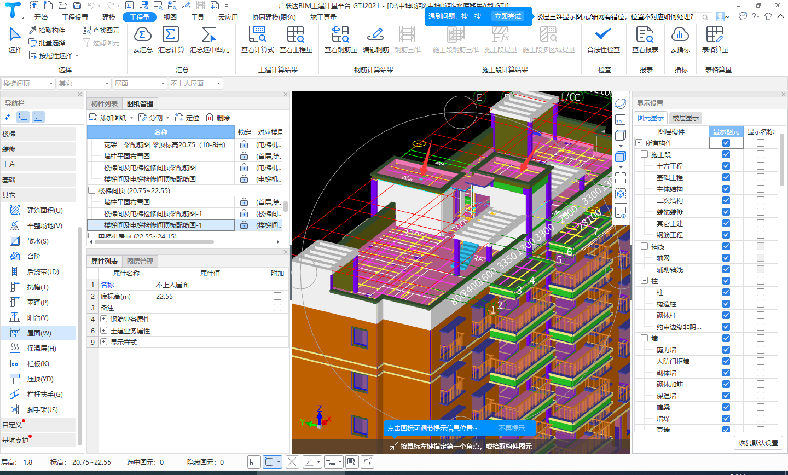Open the 云应用 ribbon tab
This screenshot has height=475, width=788.
(228, 17)
